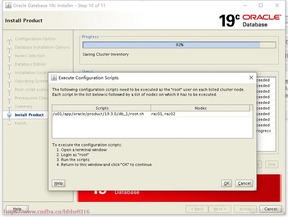
Task: Maximize the Oracle installer window
Action: click(261, 6)
